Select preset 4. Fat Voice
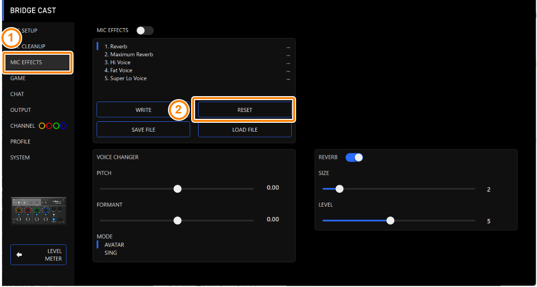Screen dimensions: 537x287 click(118, 71)
